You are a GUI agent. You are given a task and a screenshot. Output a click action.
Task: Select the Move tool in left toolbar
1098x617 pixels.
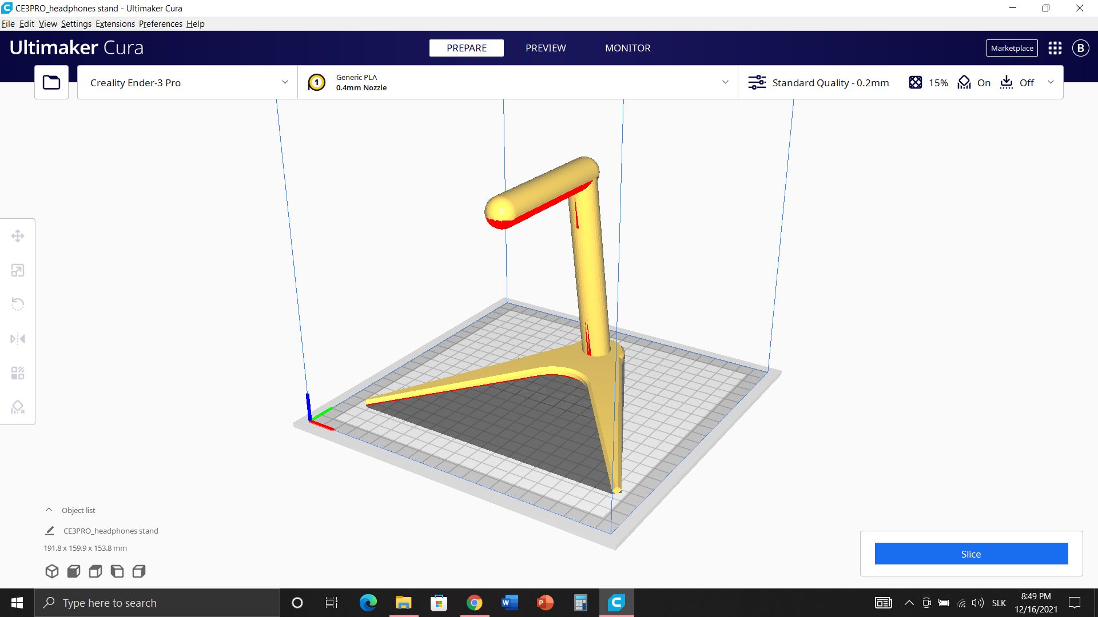click(x=18, y=236)
